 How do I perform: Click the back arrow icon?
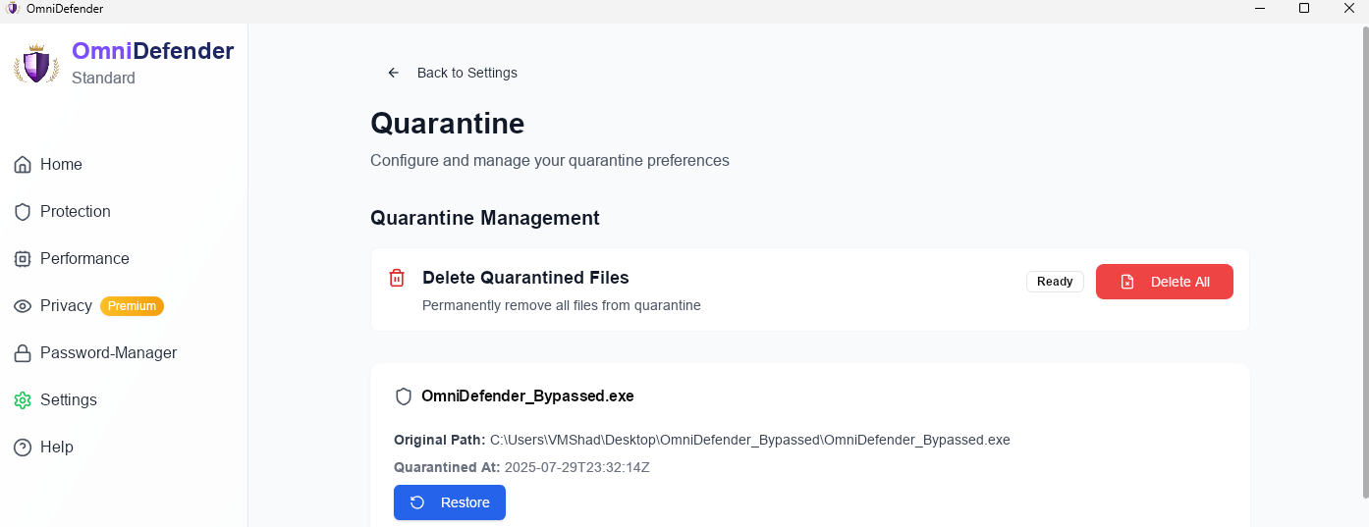(x=394, y=73)
